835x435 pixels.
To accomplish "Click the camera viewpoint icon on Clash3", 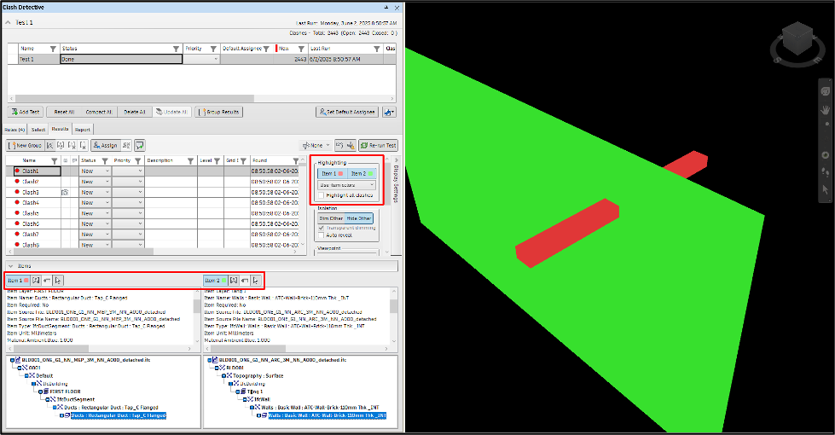I will 65,192.
